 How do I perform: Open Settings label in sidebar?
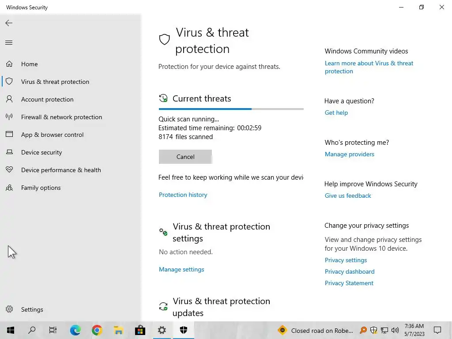tap(32, 309)
